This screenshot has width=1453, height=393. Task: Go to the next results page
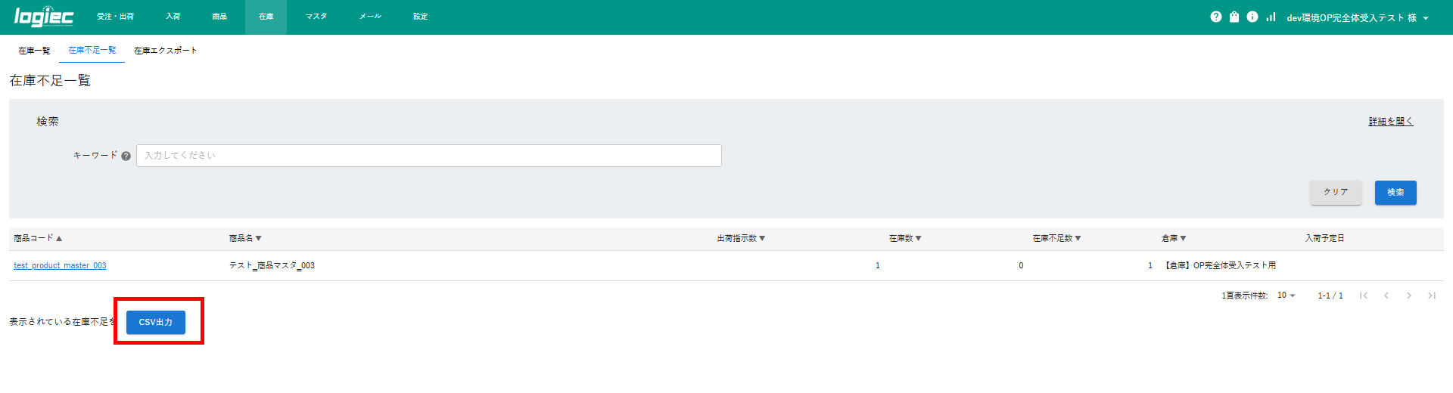tap(1408, 296)
